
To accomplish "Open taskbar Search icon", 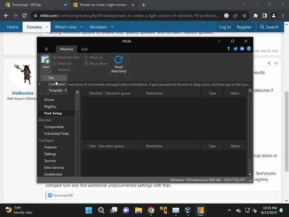I will tap(101, 210).
